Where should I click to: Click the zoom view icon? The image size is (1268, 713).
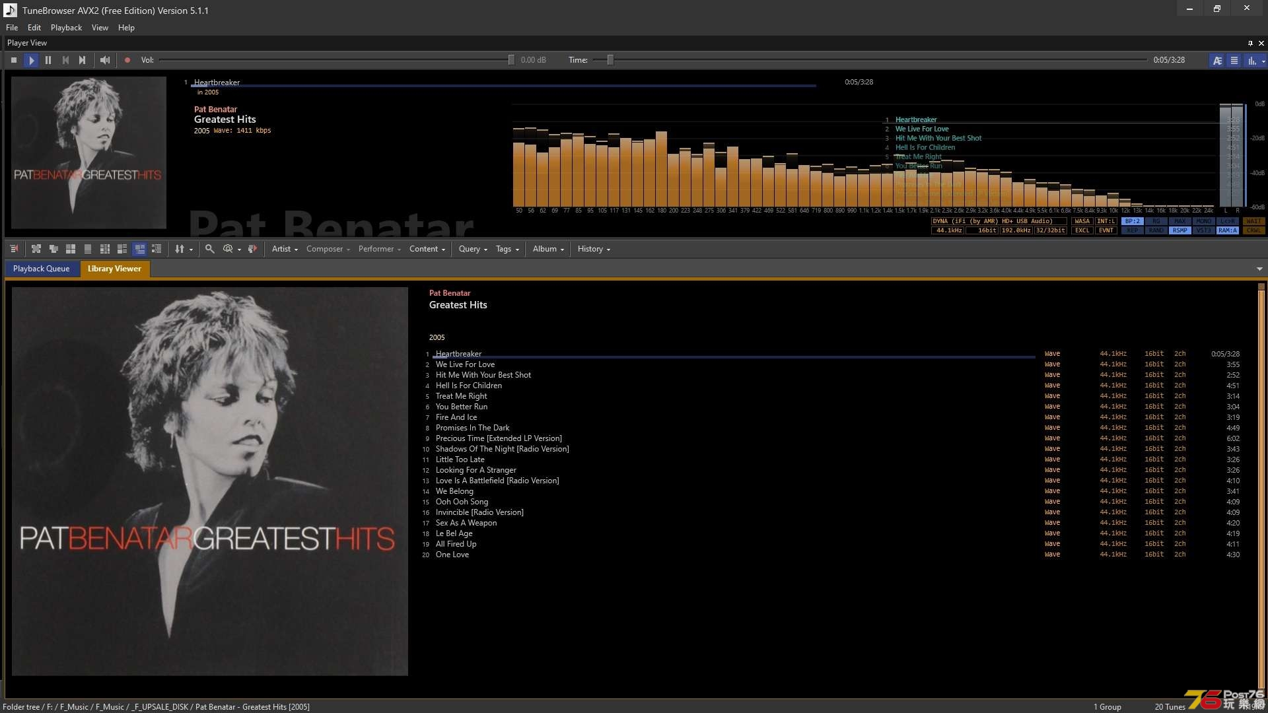click(x=228, y=249)
